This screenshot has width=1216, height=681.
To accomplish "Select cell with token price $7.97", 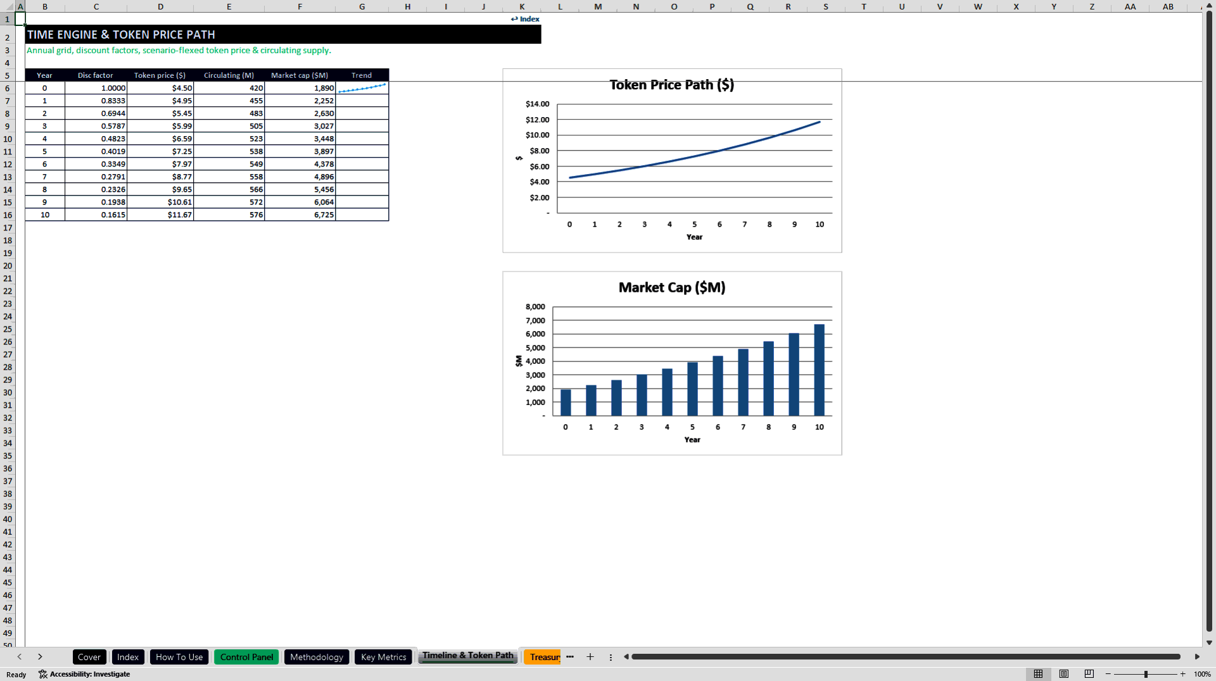I will pyautogui.click(x=160, y=165).
